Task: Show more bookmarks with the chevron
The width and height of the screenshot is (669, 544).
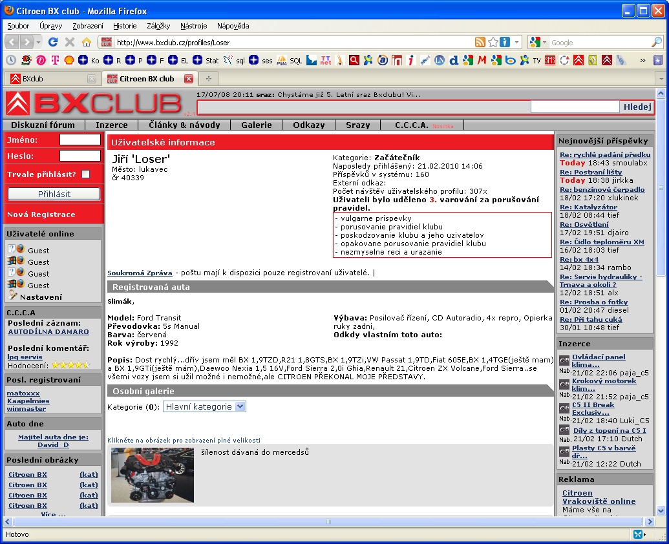Action: (642, 61)
